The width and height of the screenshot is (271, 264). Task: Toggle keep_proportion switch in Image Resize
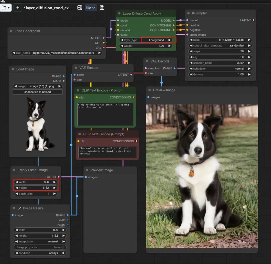coord(63,247)
